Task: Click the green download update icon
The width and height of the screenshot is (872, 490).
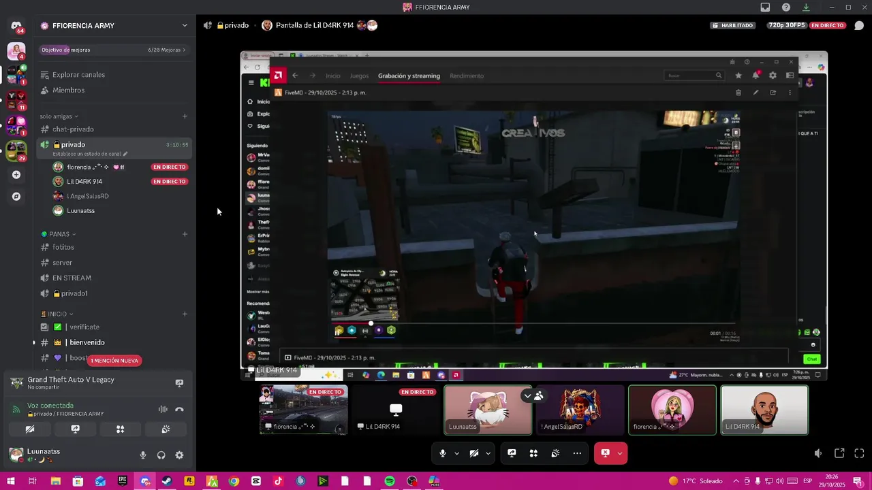Action: [x=806, y=7]
